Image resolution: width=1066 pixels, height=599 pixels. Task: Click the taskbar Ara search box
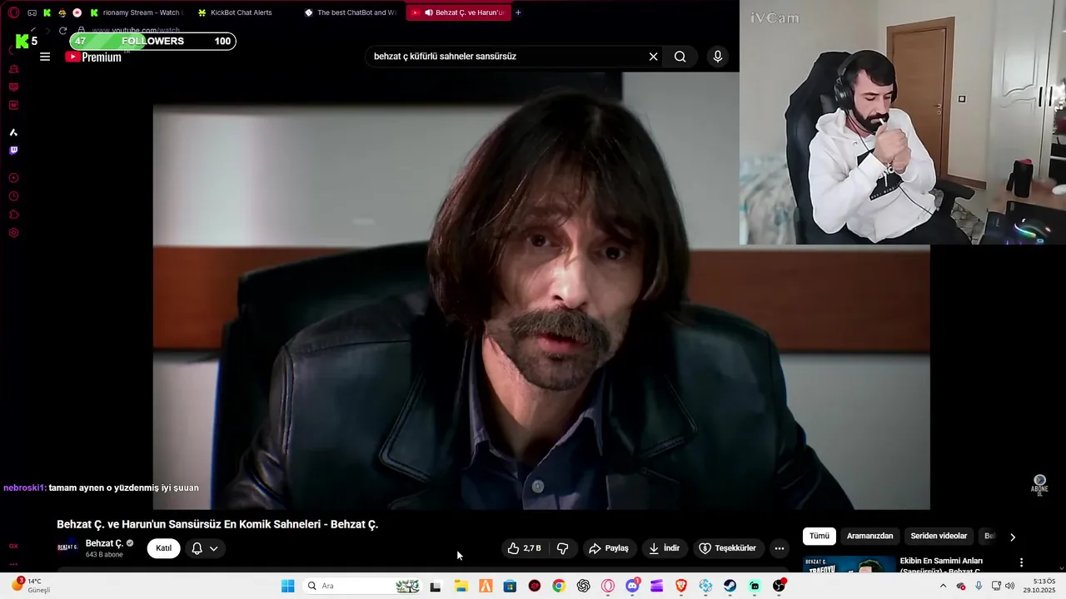pyautogui.click(x=361, y=586)
